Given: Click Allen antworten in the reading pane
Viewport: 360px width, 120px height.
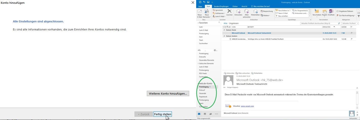Looking at the screenshot, I should click(242, 73).
